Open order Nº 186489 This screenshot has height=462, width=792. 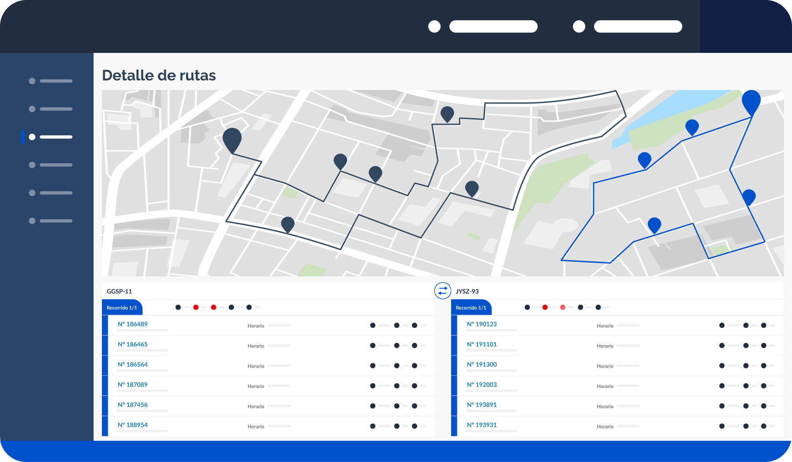coord(132,324)
